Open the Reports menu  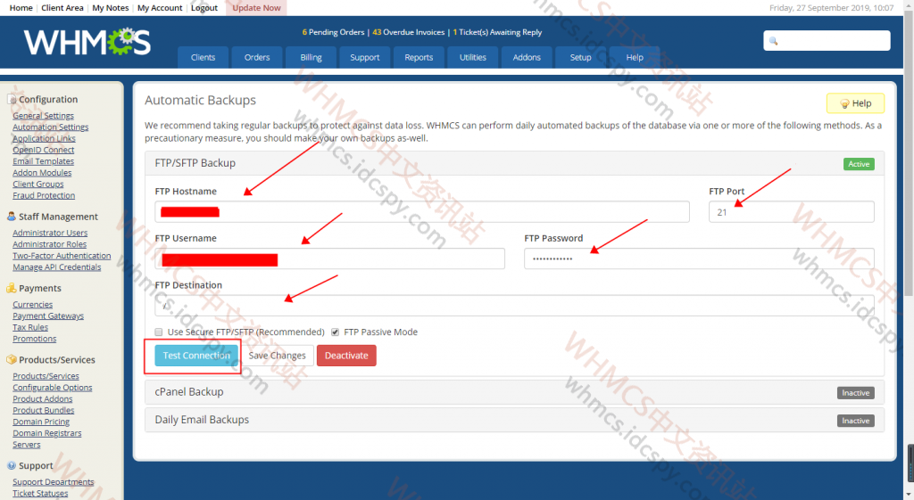click(x=419, y=57)
